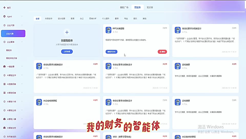246x139 pixels.
Task: Select the AI智能个微 sidebar icon
Action: click(x=4, y=101)
